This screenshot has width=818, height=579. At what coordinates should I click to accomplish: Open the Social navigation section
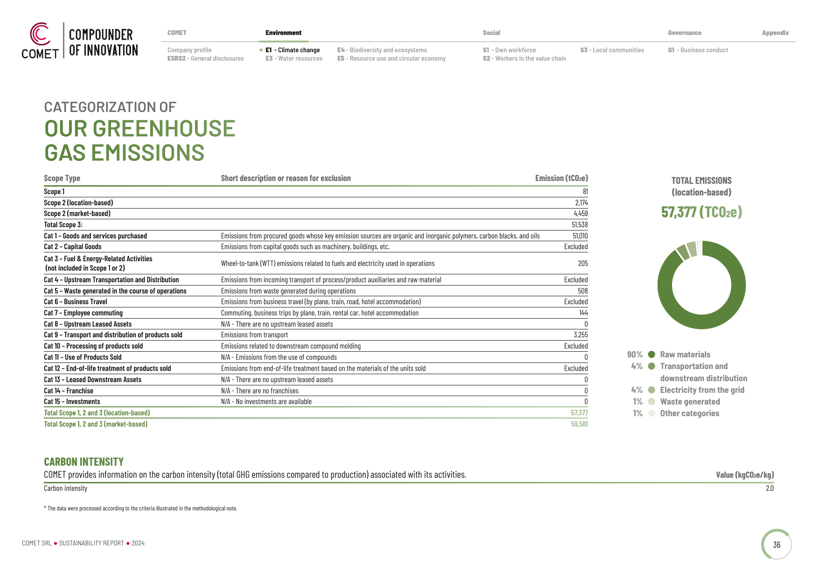[x=492, y=33]
